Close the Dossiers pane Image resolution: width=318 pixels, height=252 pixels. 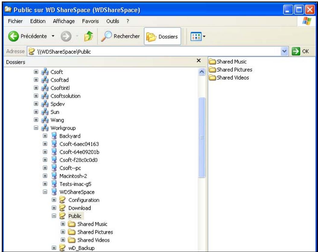pyautogui.click(x=199, y=61)
